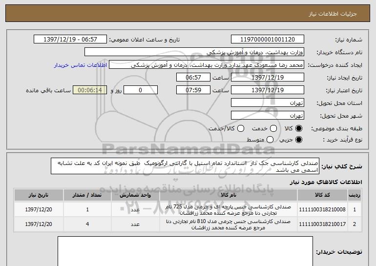Click the product name for model 810 chair

(229, 225)
